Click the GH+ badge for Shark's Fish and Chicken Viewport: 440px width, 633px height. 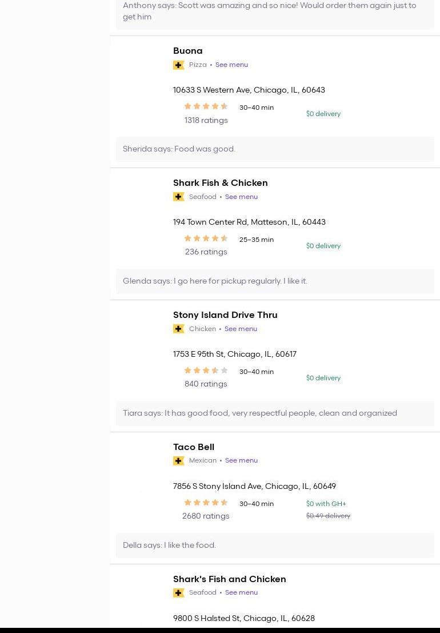click(178, 593)
